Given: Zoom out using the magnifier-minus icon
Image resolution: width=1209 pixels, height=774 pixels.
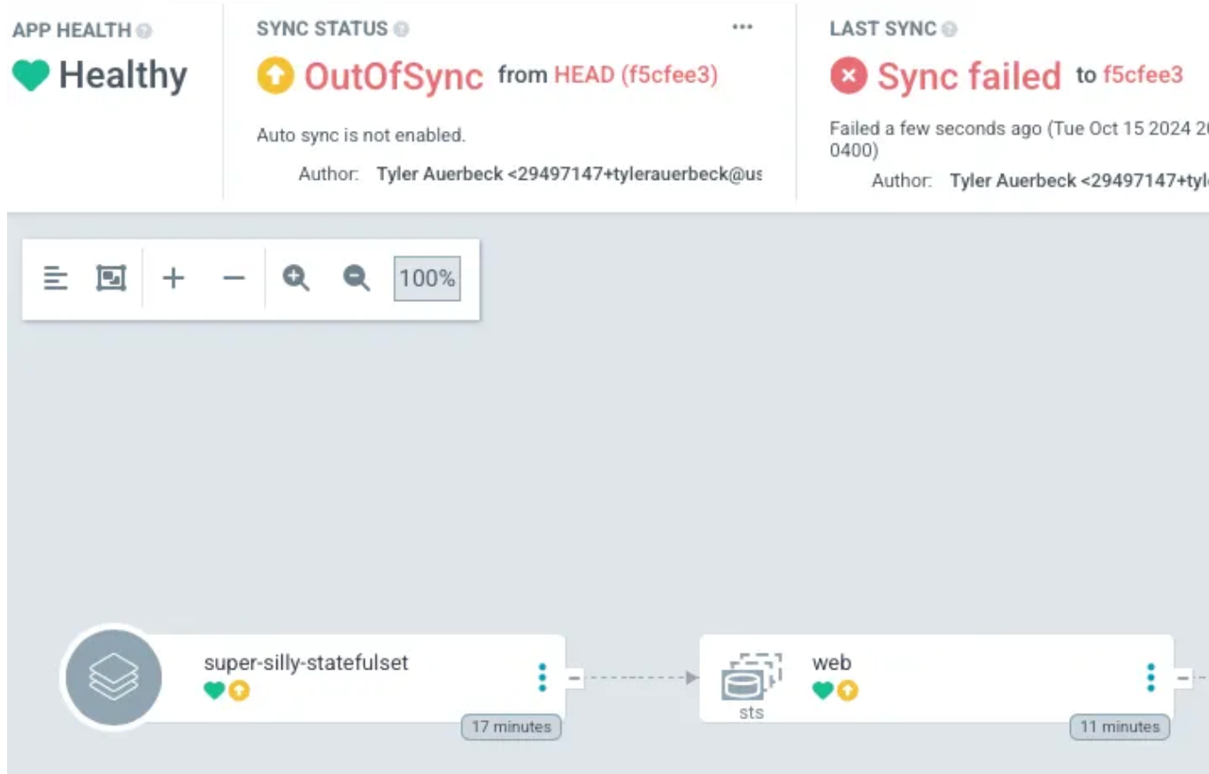Looking at the screenshot, I should [355, 277].
